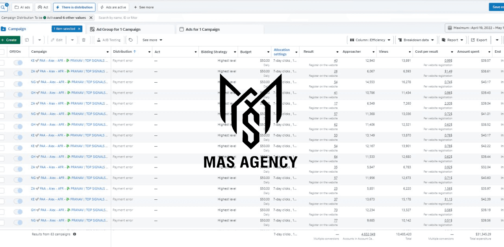This screenshot has width=504, height=247.
Task: Toggle the first KE campaign on/off switch
Action: click(18, 62)
